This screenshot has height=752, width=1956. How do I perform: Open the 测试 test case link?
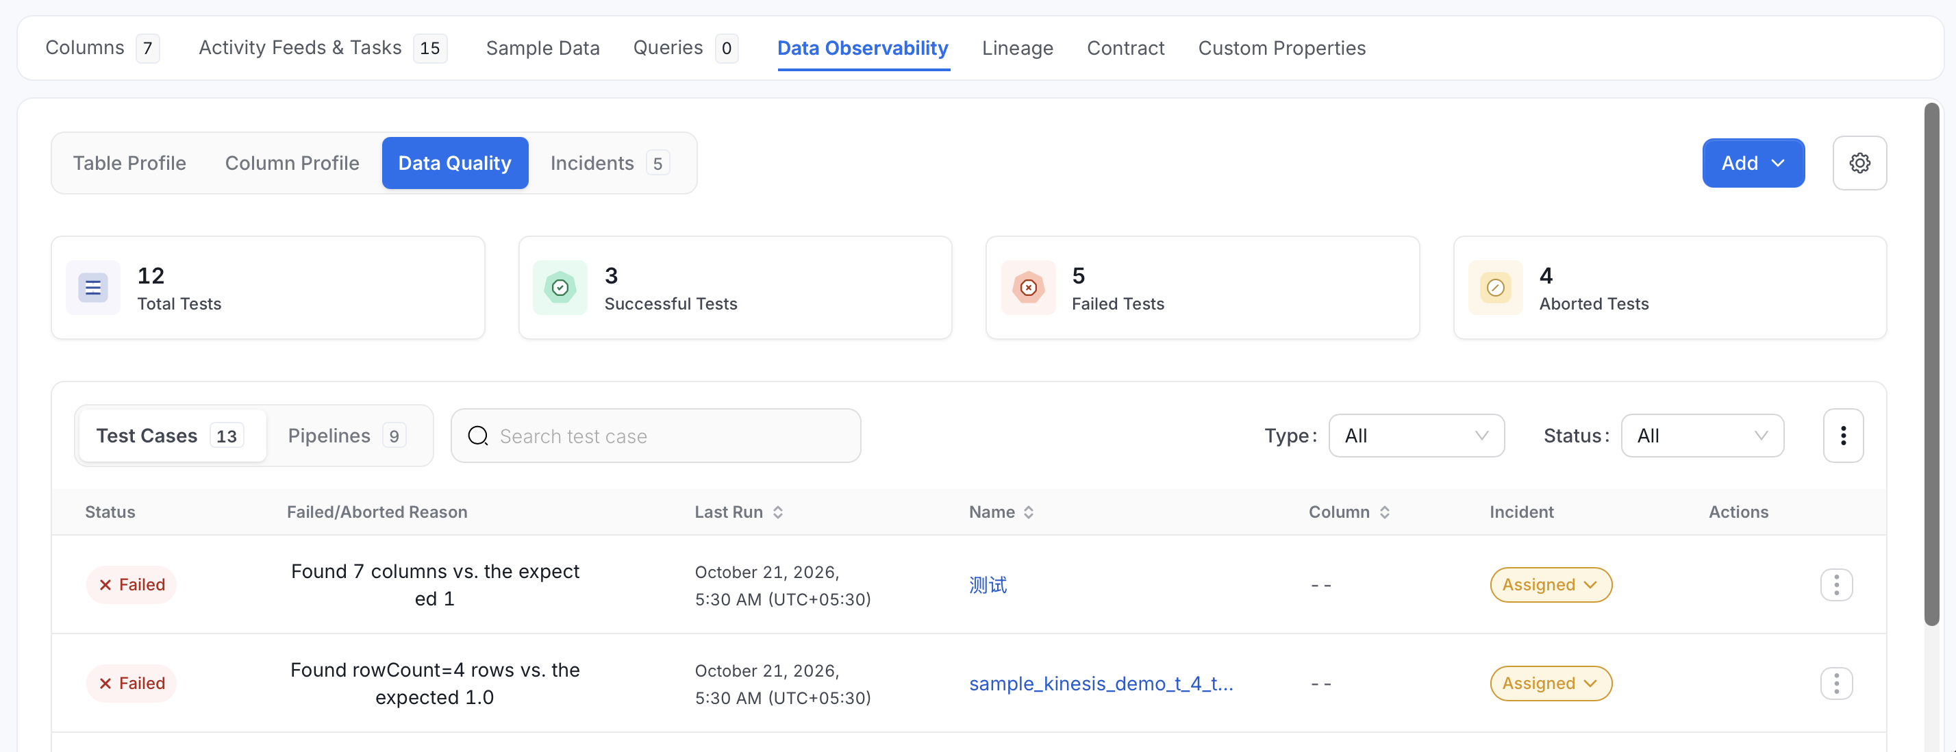(987, 584)
